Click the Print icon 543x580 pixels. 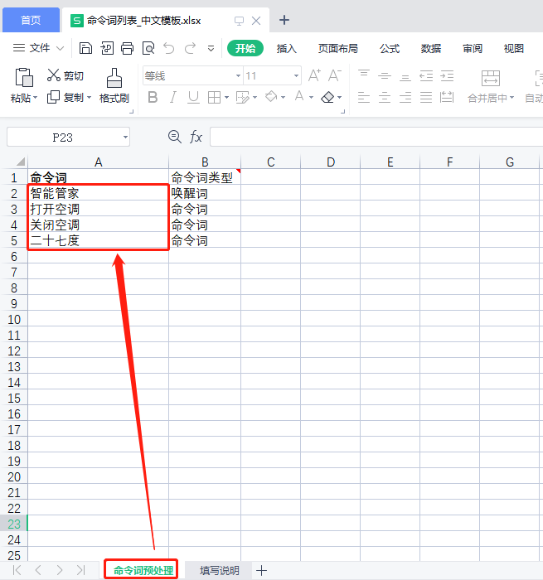click(x=128, y=48)
